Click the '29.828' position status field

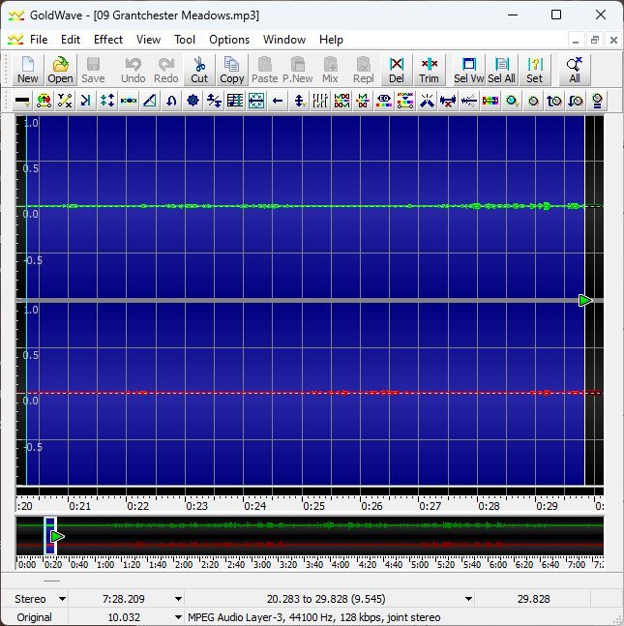click(x=533, y=599)
